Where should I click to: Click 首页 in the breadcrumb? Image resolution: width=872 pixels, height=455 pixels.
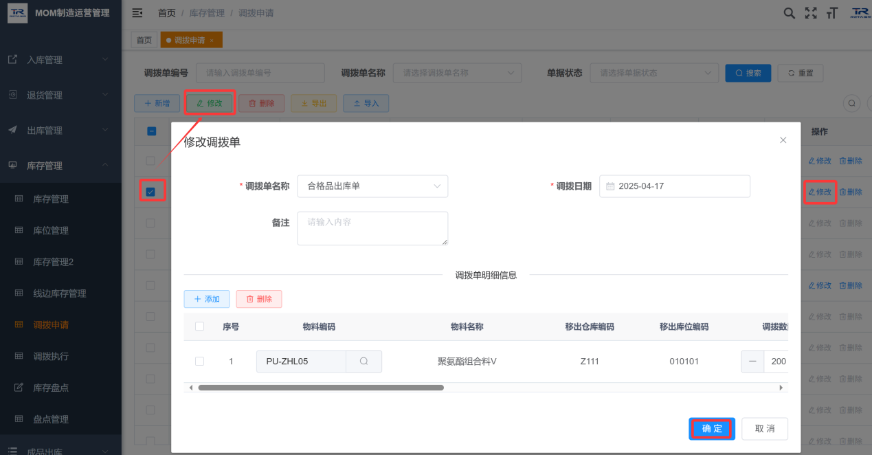(x=167, y=13)
